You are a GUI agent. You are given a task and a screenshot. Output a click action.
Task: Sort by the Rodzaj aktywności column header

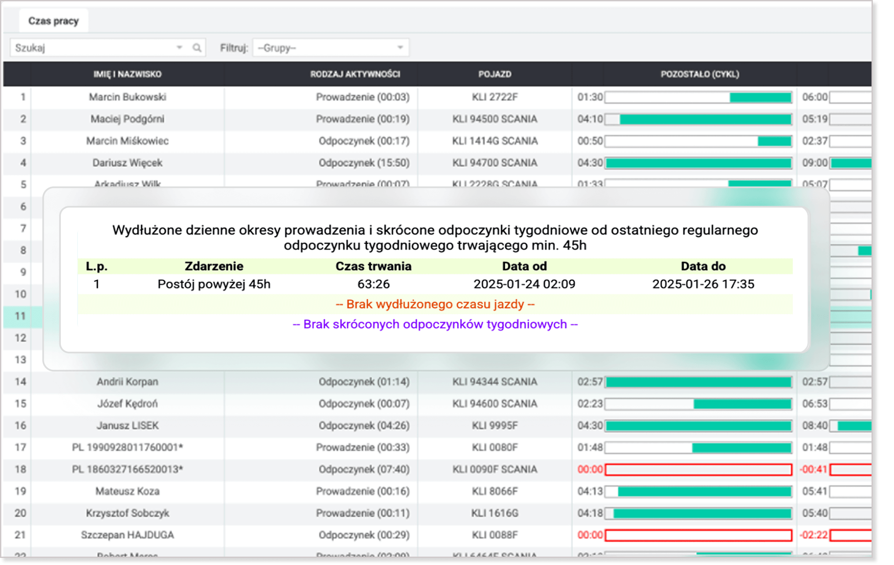pyautogui.click(x=355, y=74)
